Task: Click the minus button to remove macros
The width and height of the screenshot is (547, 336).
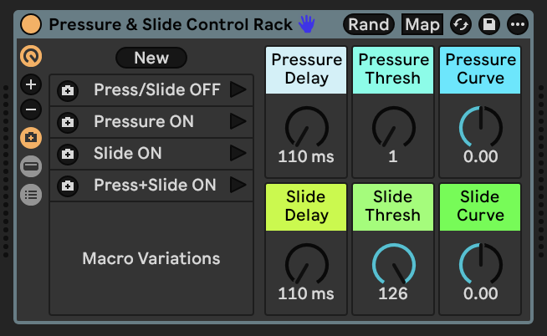Action: (x=31, y=109)
